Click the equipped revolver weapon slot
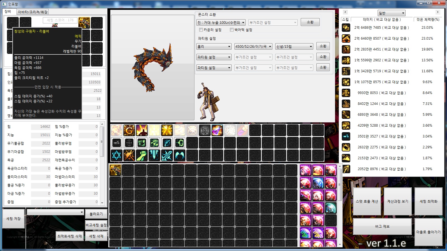Image resolution: width=447 pixels, height=251 pixels. point(84,23)
